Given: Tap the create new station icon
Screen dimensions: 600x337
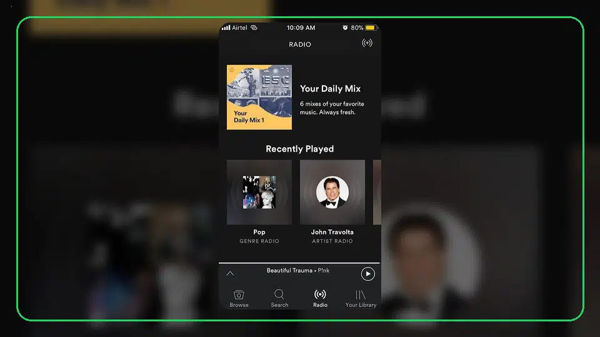Looking at the screenshot, I should [x=367, y=43].
